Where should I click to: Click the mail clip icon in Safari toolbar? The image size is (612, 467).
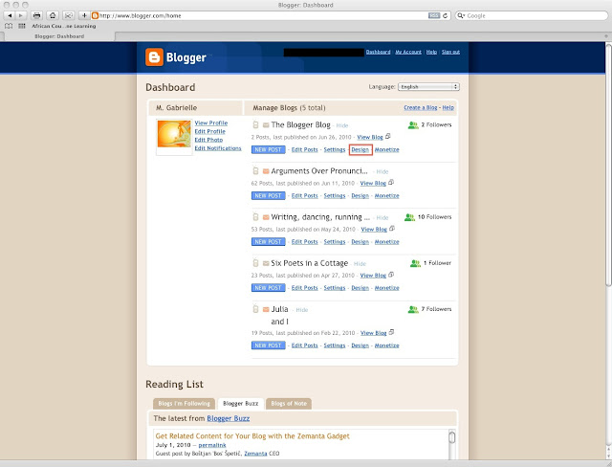point(68,15)
